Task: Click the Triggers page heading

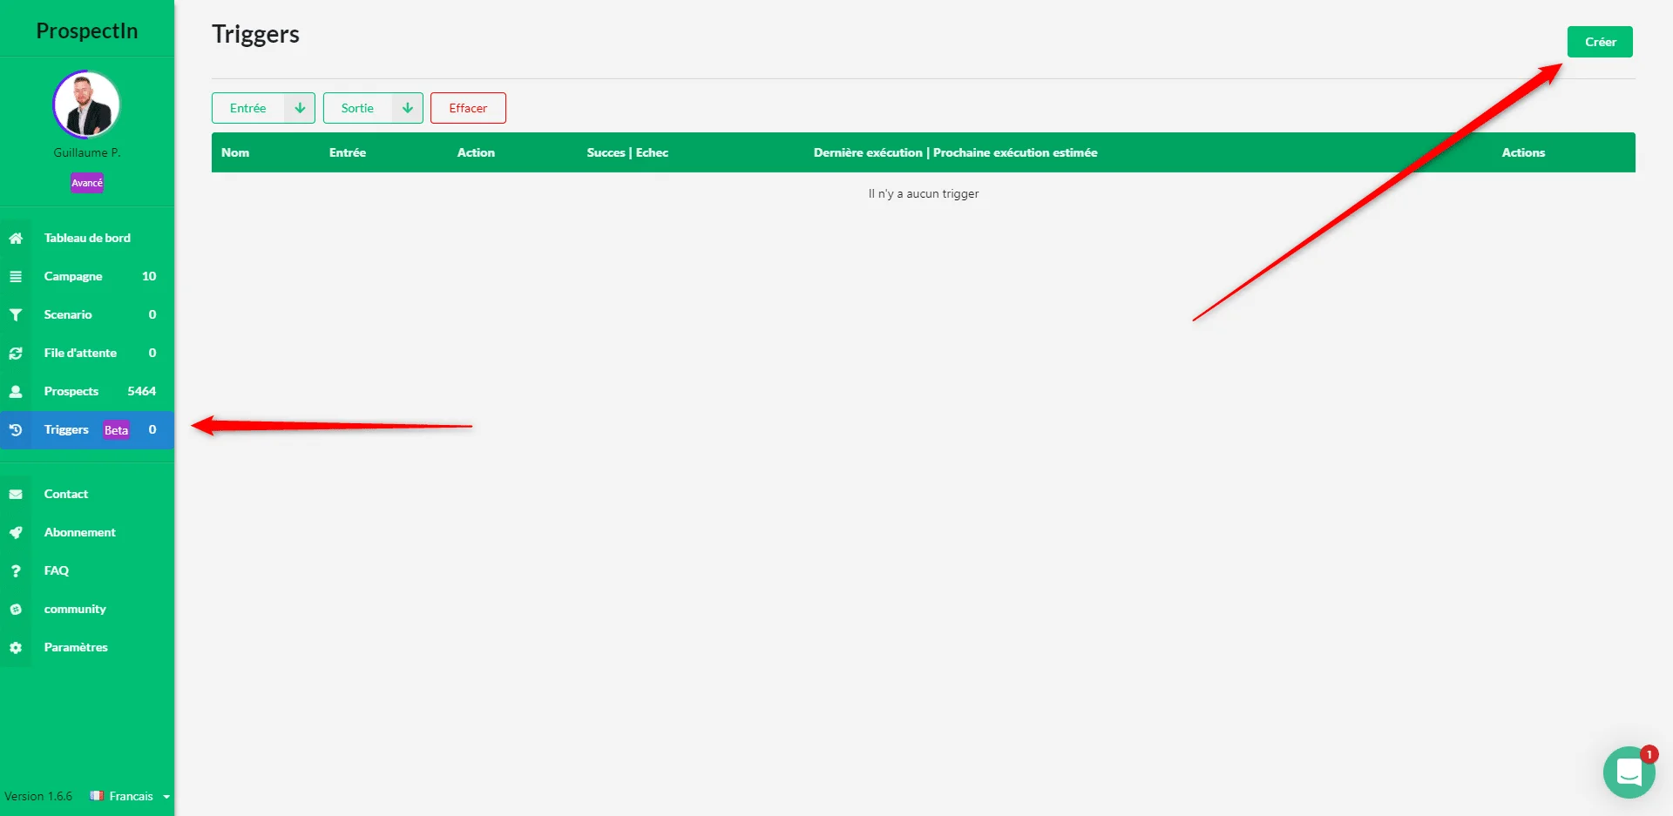Action: coord(255,34)
